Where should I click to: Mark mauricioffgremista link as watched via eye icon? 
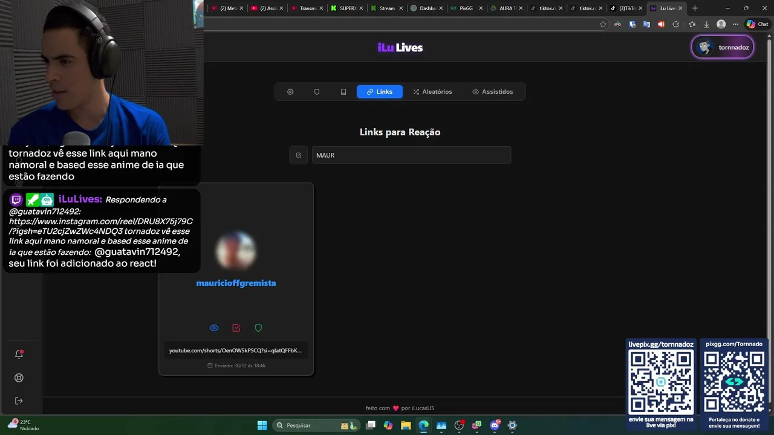(x=214, y=327)
